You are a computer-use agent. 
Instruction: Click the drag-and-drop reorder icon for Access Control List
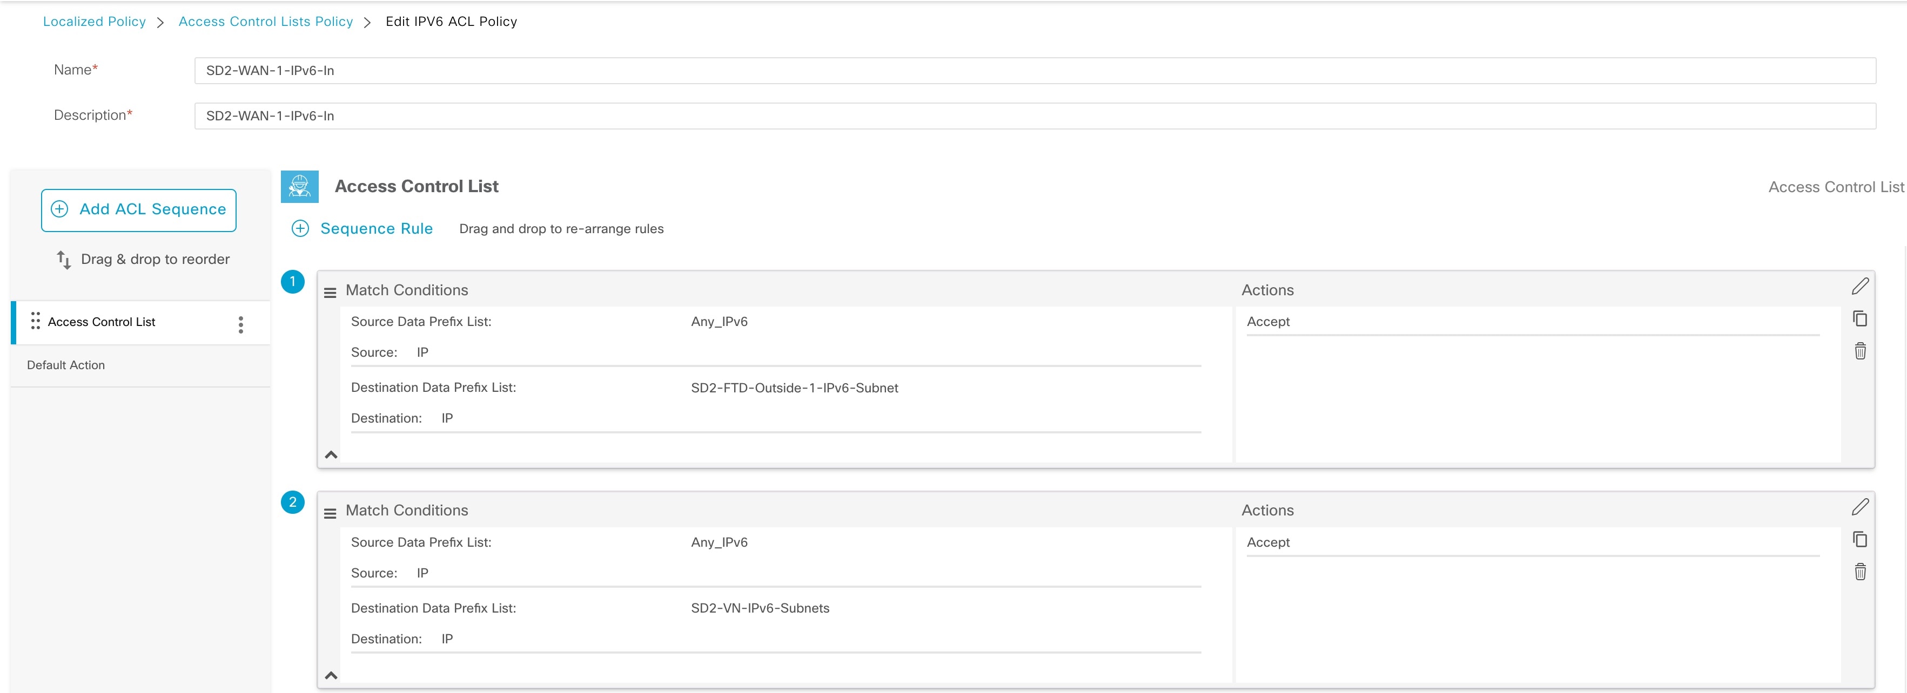[33, 321]
